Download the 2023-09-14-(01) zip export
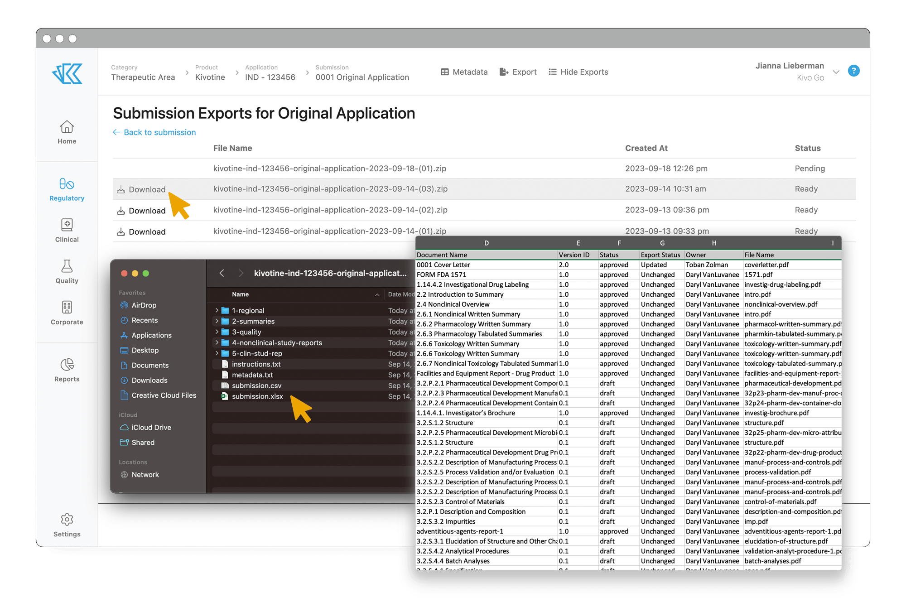The image size is (906, 607). click(141, 232)
